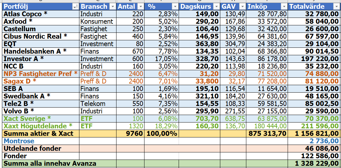The height and width of the screenshot is (168, 341).
Task: Click the blue Montrose cell
Action: point(41,141)
